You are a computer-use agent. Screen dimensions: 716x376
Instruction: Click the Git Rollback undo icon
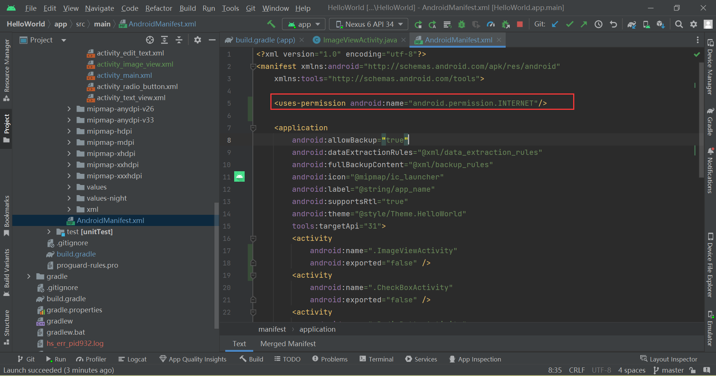pyautogui.click(x=613, y=24)
